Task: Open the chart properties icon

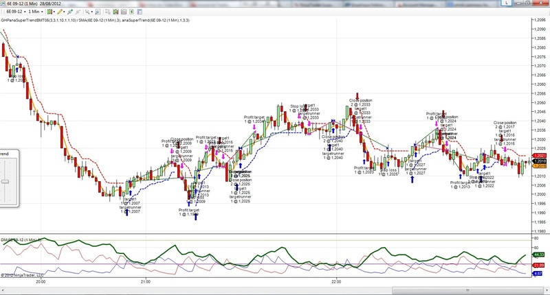Action: pos(140,12)
